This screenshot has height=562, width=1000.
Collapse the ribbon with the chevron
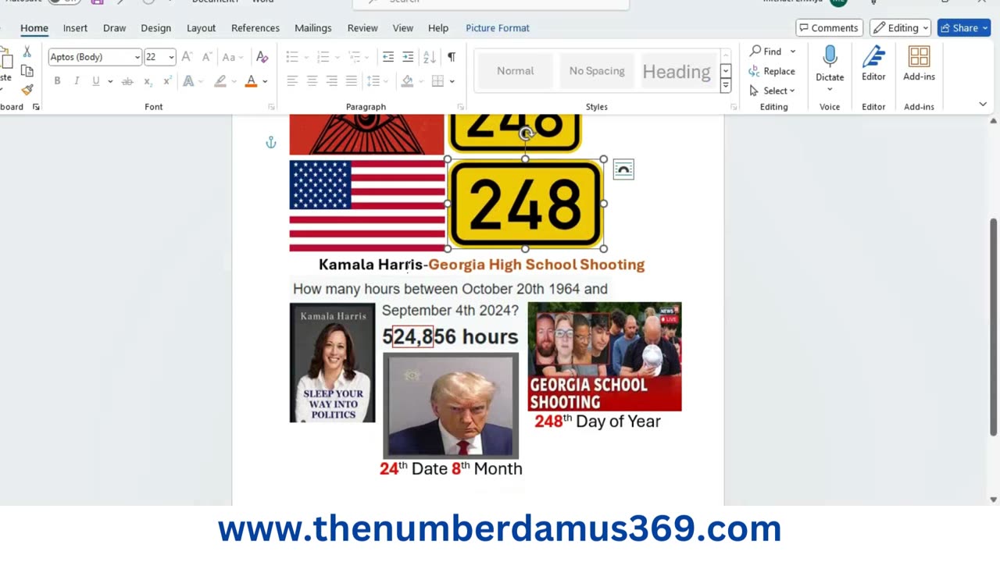983,105
